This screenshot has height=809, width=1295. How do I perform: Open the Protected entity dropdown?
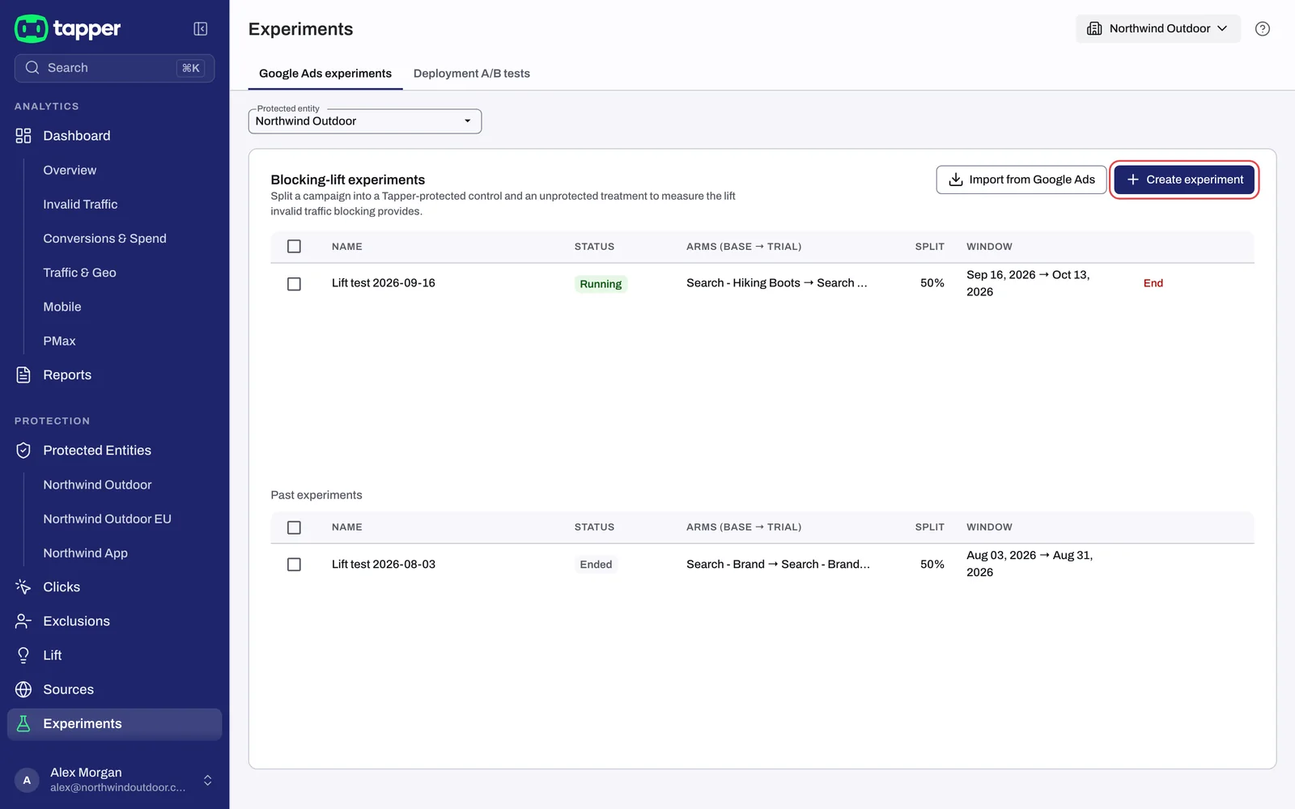coord(365,121)
